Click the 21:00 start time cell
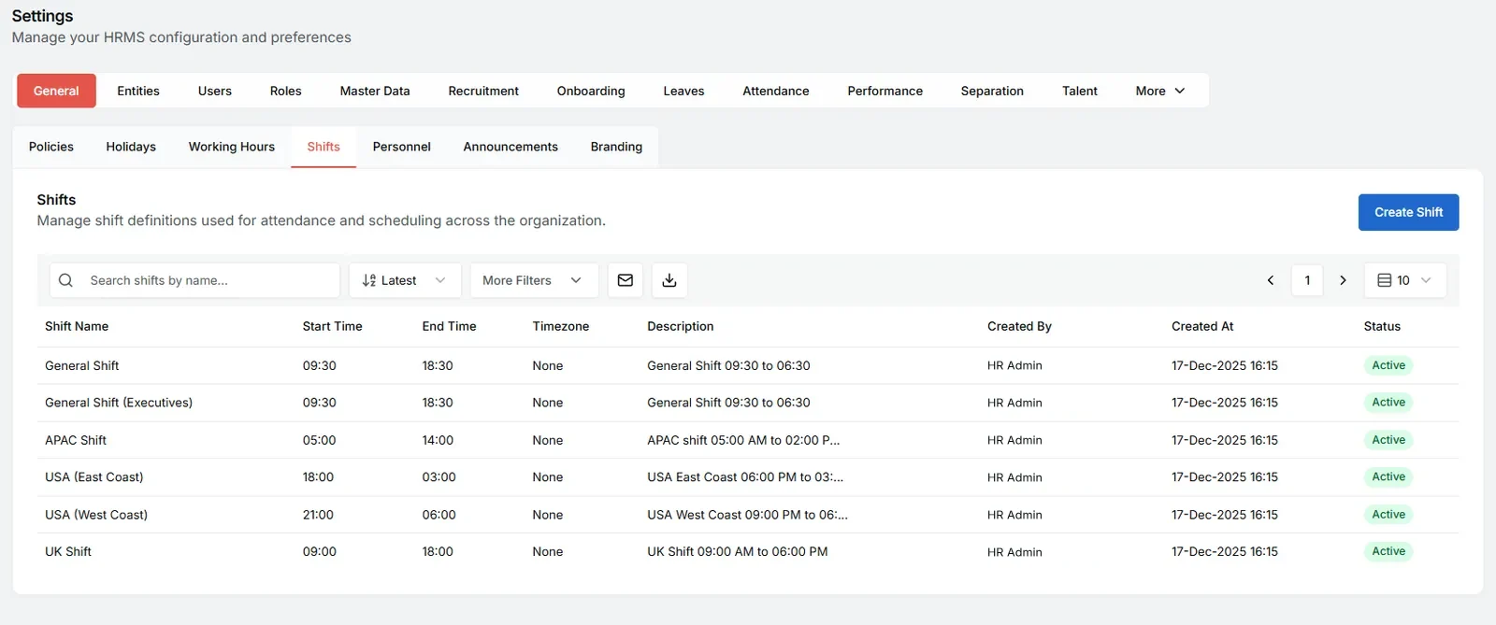The width and height of the screenshot is (1496, 625). 318,515
